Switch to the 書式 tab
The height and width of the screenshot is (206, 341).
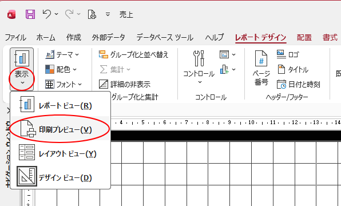click(330, 37)
